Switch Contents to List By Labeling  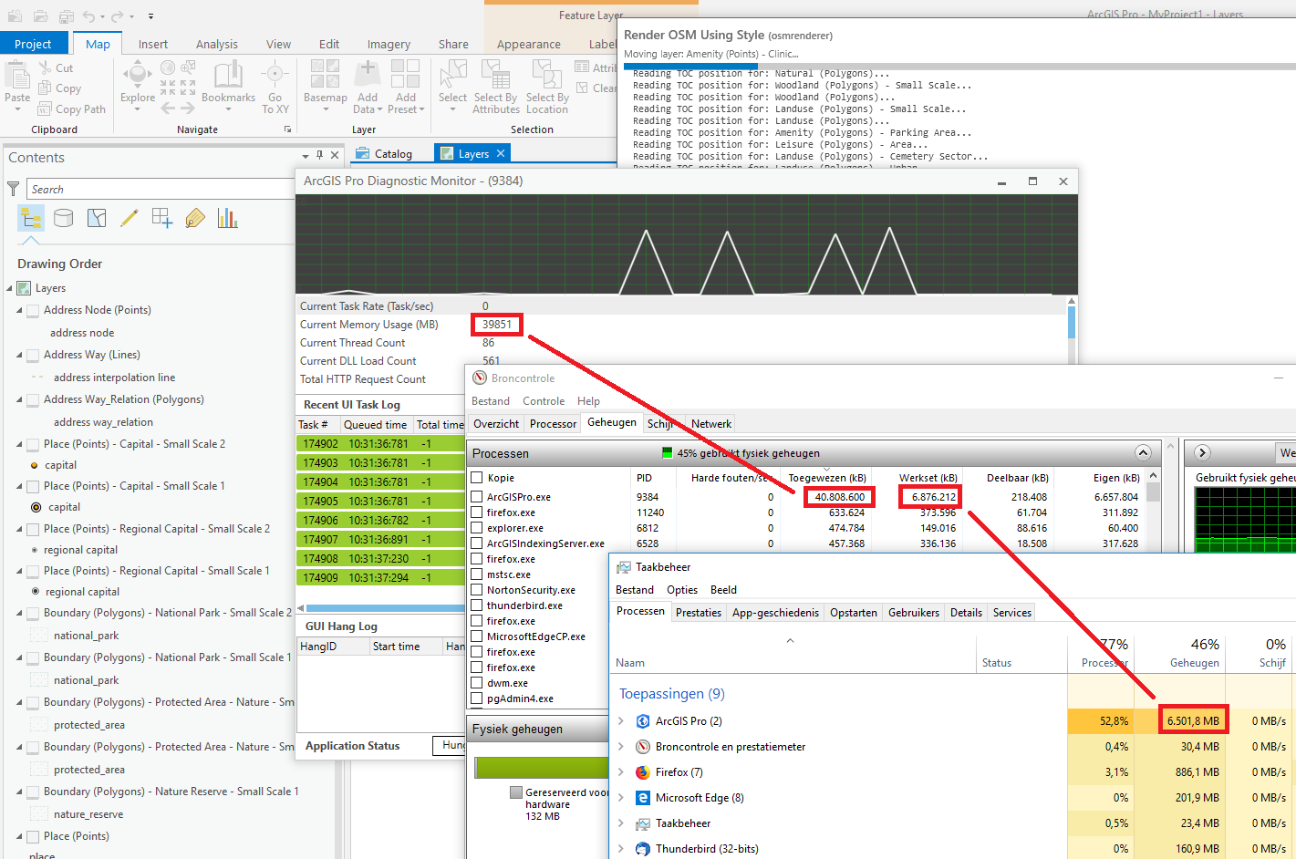[x=195, y=218]
